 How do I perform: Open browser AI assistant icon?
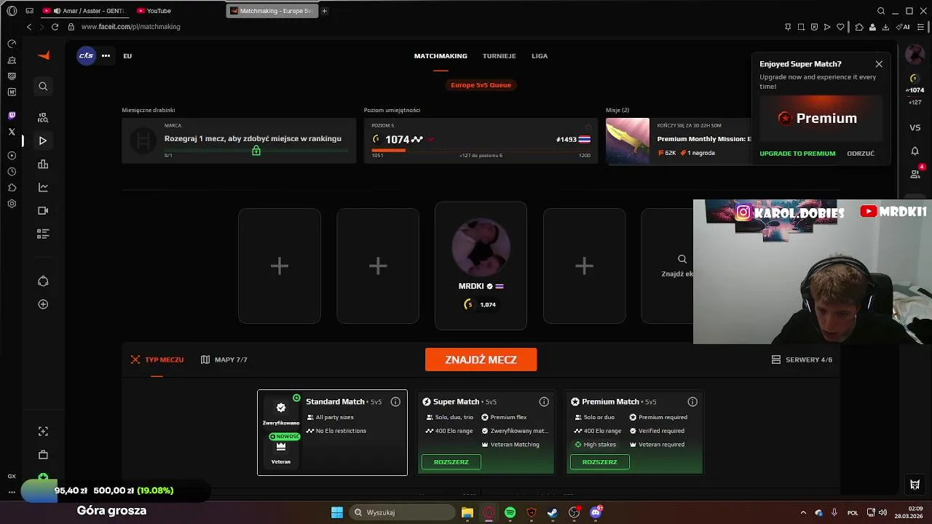(902, 27)
